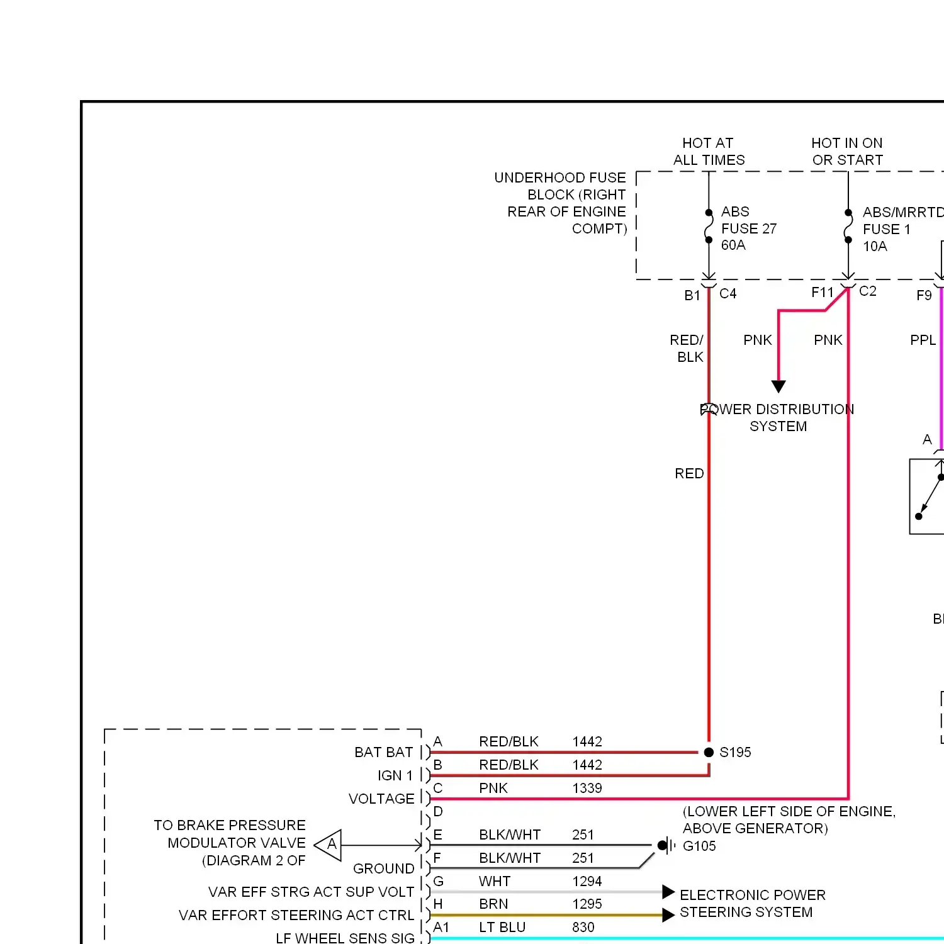Click circuit number 830
This screenshot has height=944, width=944.
pyautogui.click(x=583, y=927)
